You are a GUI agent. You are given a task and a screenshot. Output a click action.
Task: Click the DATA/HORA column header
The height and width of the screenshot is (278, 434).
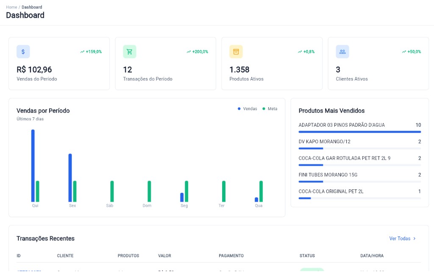pos(372,256)
